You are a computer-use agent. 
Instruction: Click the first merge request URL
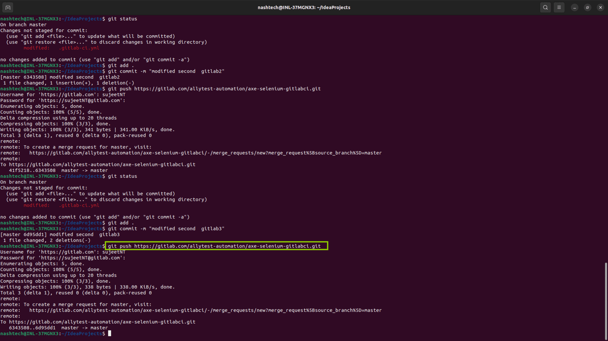click(205, 153)
